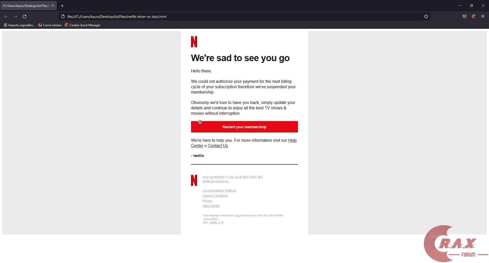489x263 pixels.
Task: Click the '- Netflix' signature text
Action: 198,156
